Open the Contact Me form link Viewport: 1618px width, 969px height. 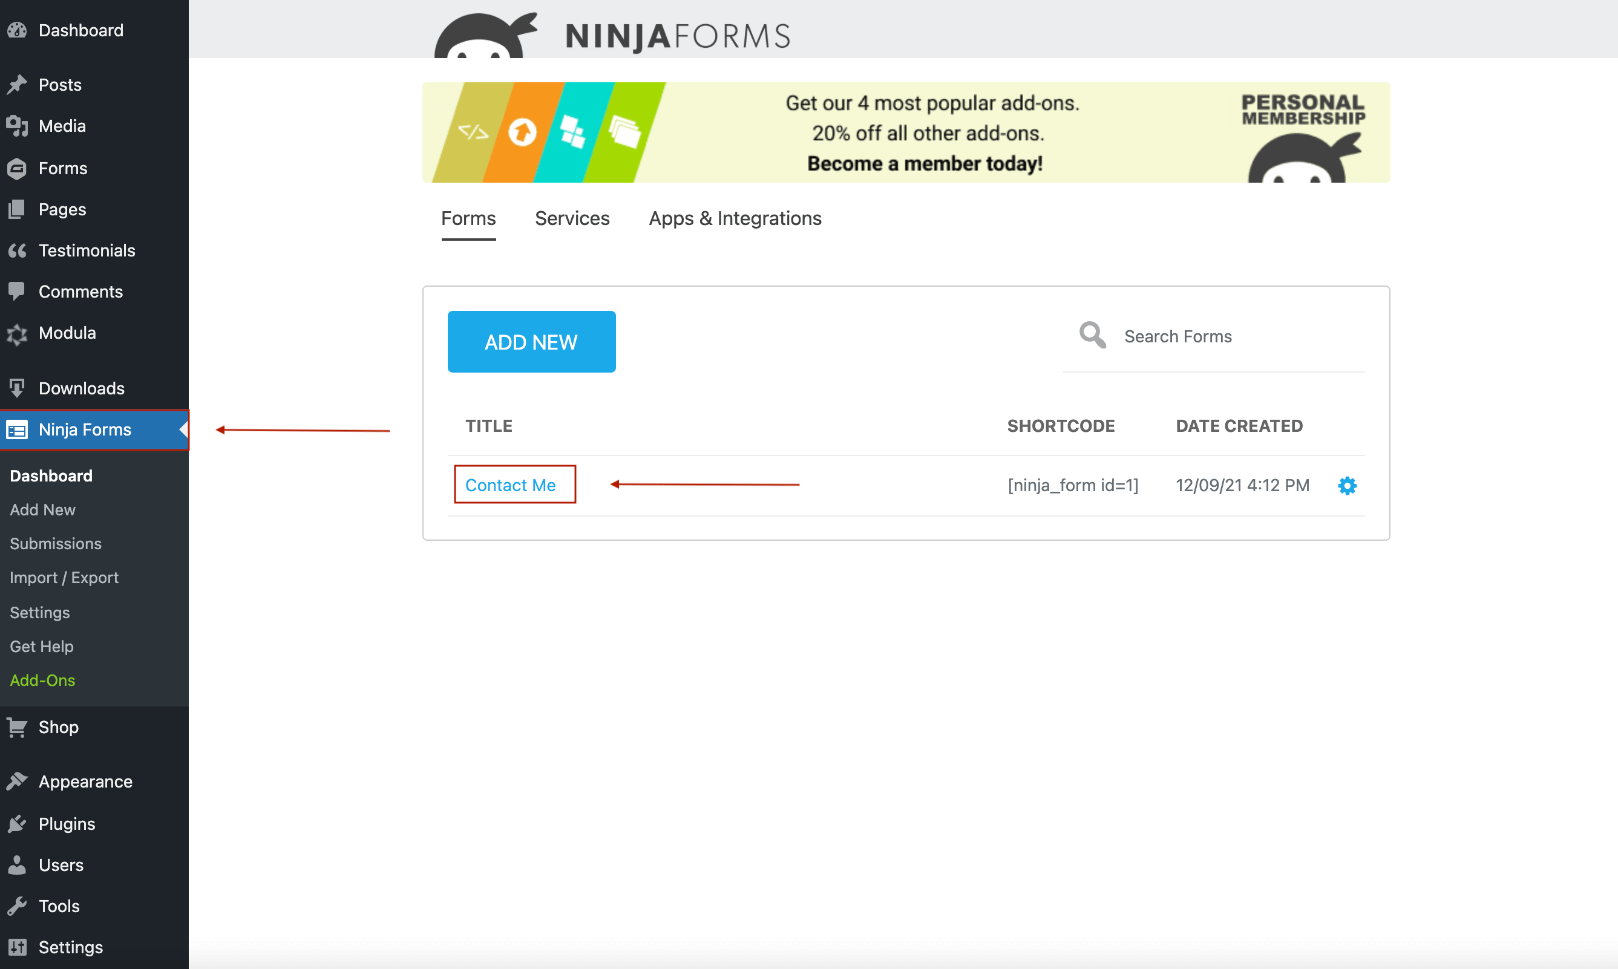tap(510, 485)
